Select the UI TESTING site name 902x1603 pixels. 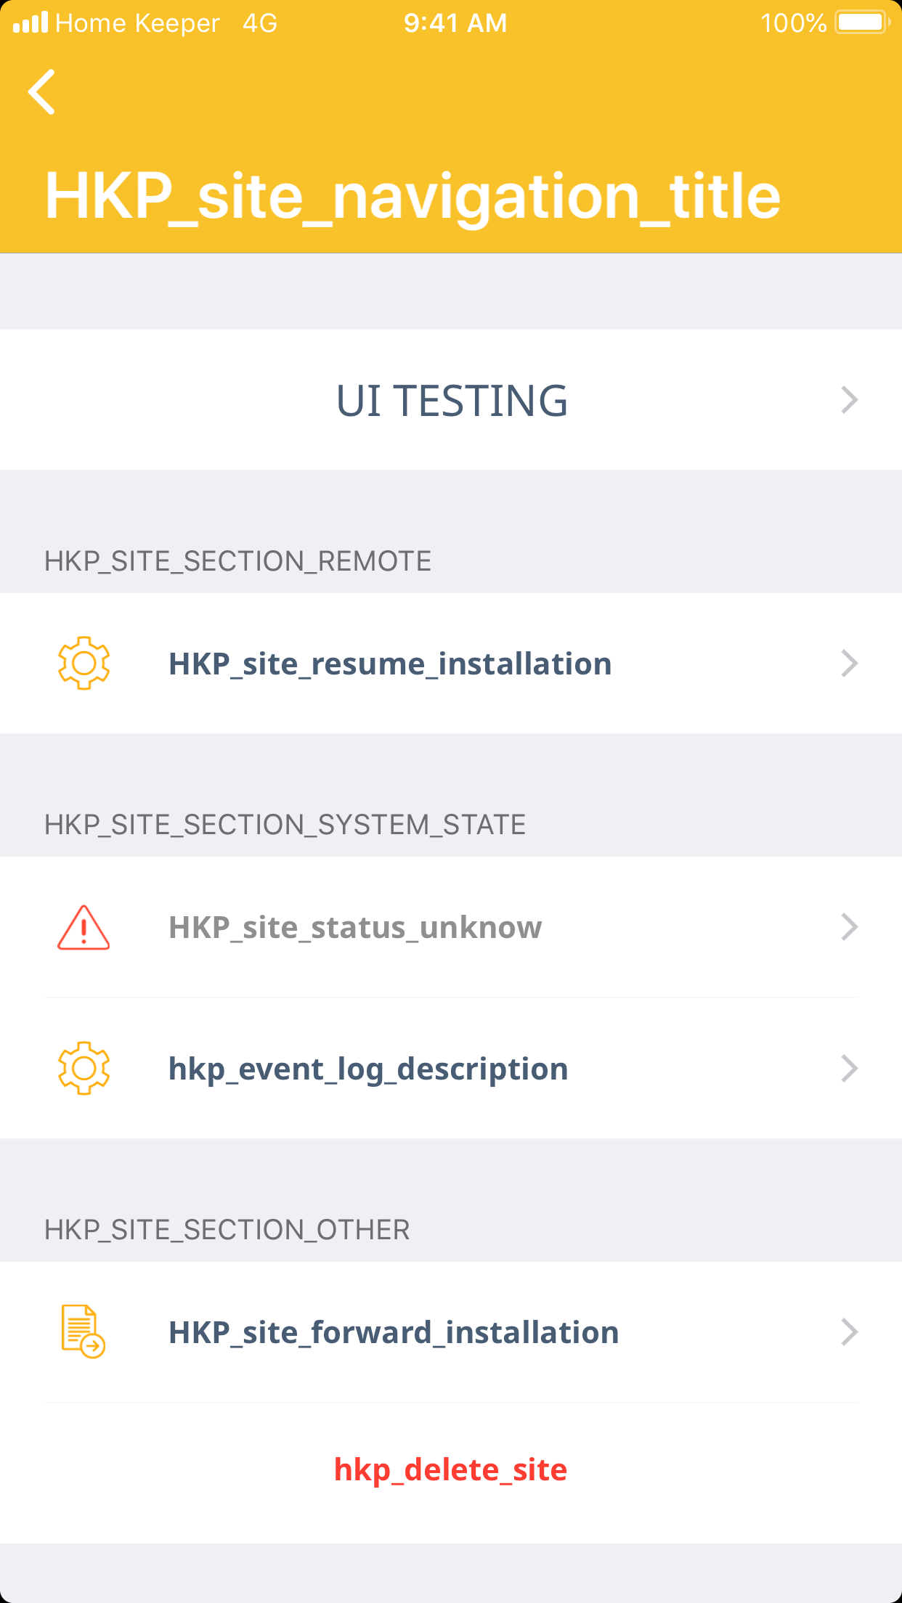point(451,401)
